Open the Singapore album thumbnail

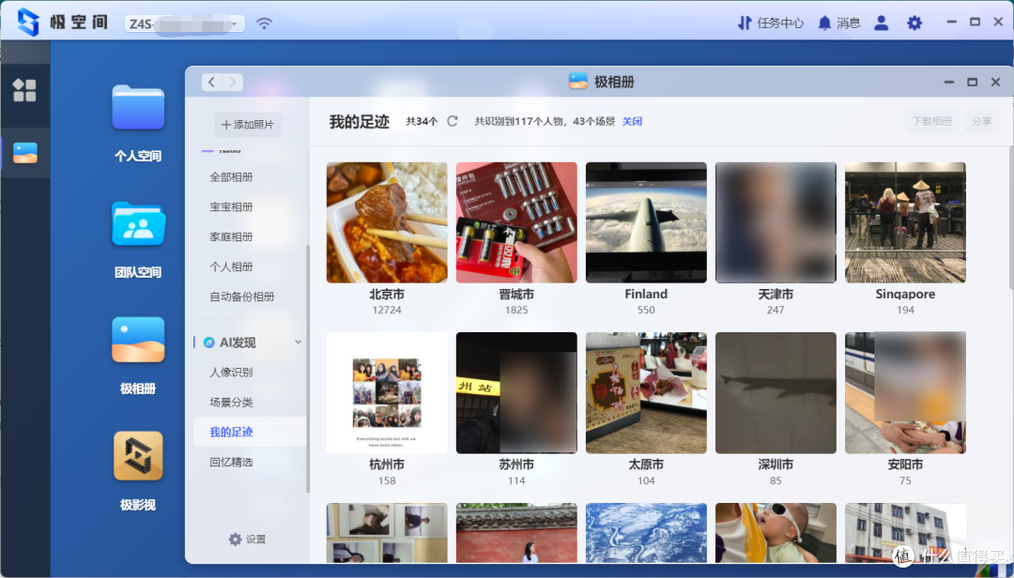905,222
